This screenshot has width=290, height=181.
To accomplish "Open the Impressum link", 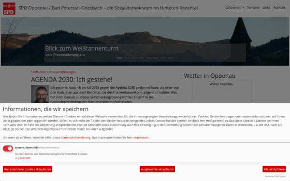I will click(141, 138).
